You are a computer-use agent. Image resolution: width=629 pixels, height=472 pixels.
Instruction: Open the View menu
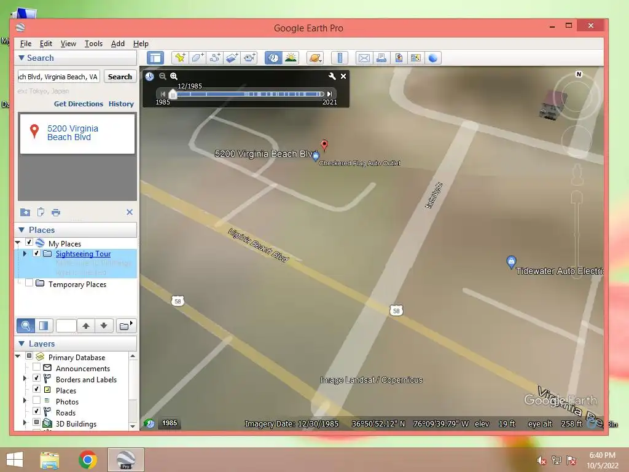[x=68, y=44]
